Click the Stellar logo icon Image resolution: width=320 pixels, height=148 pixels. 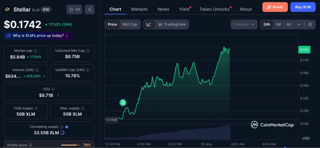[7, 9]
